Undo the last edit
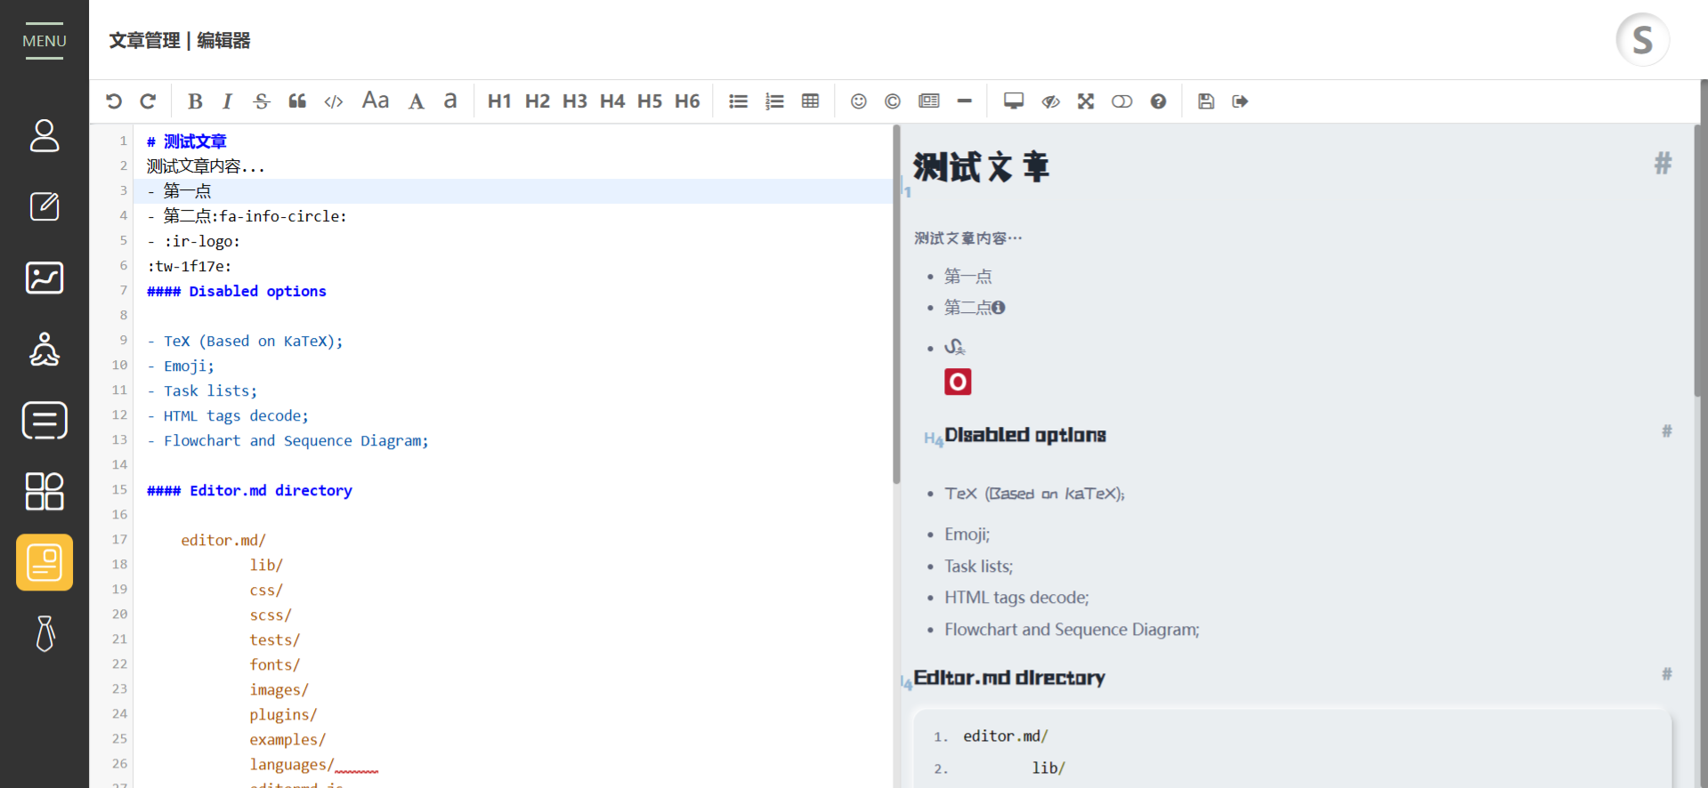 tap(114, 101)
